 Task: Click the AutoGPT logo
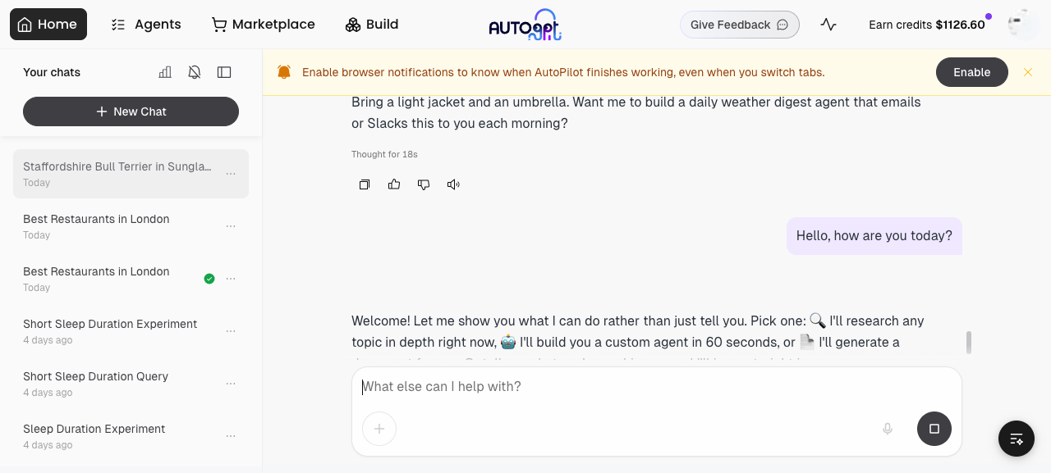(525, 25)
